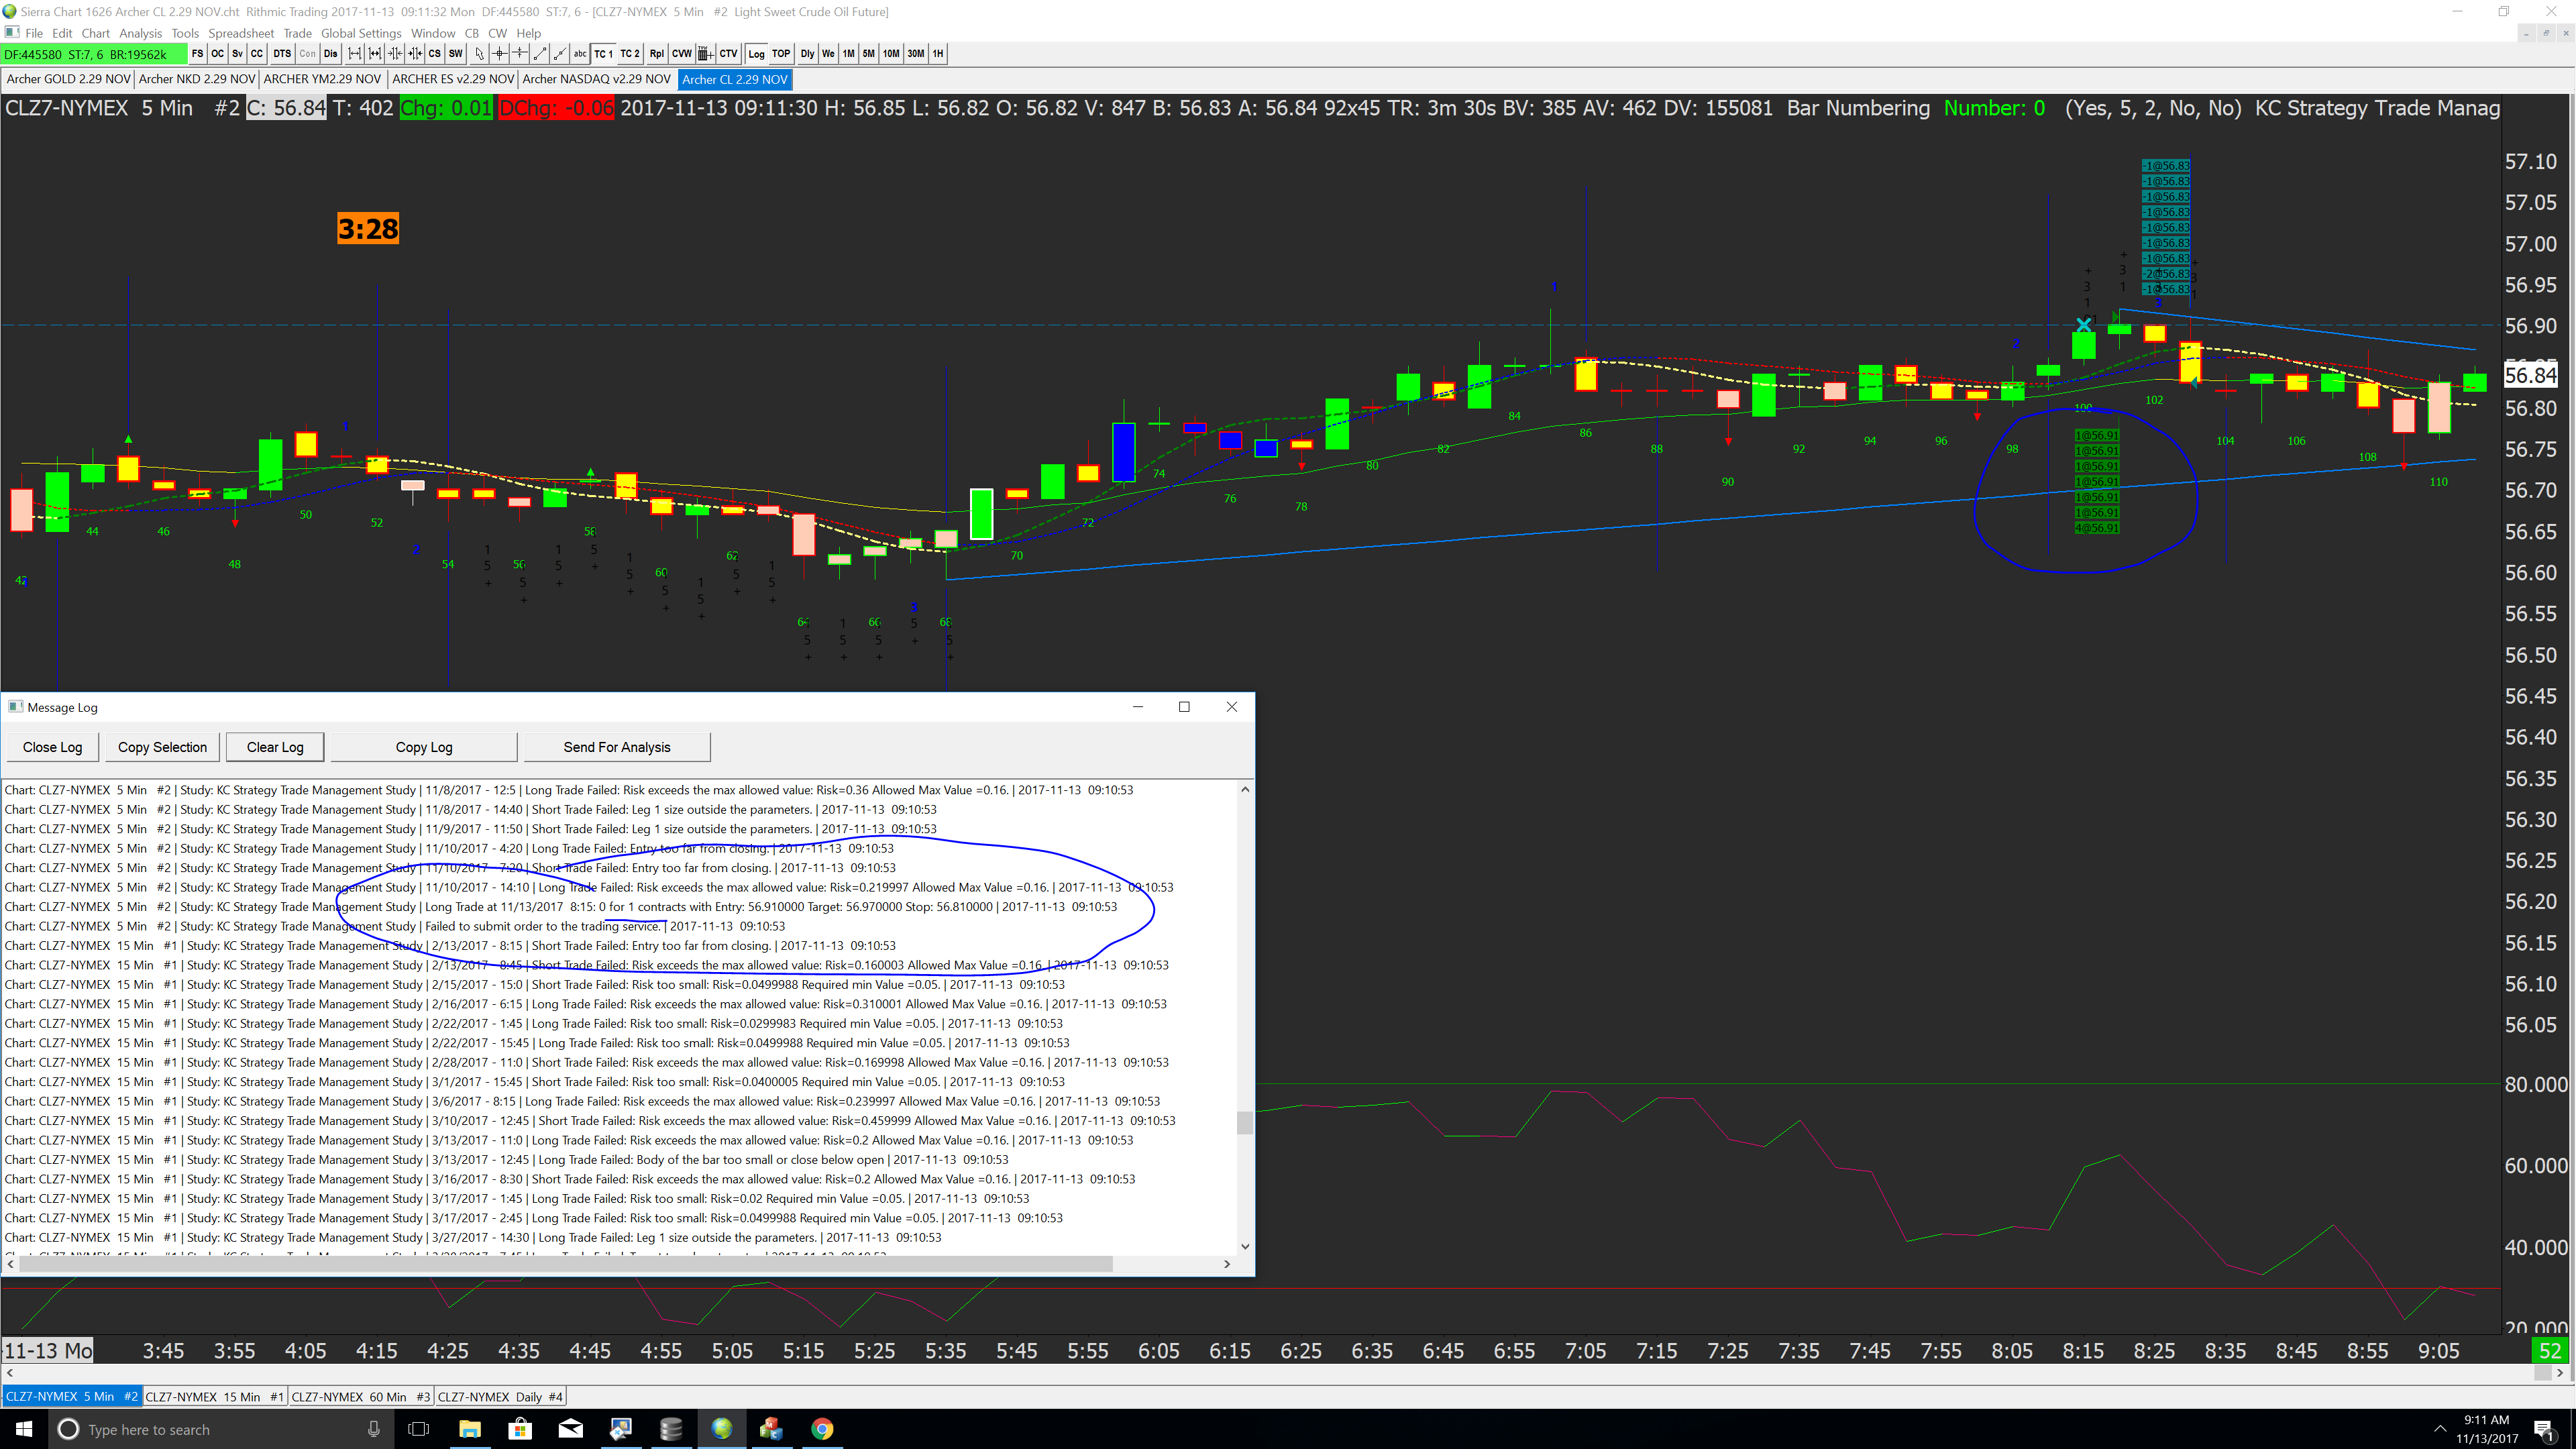Toggle TC 1 trade chart mode
The height and width of the screenshot is (1449, 2576).
pyautogui.click(x=603, y=54)
